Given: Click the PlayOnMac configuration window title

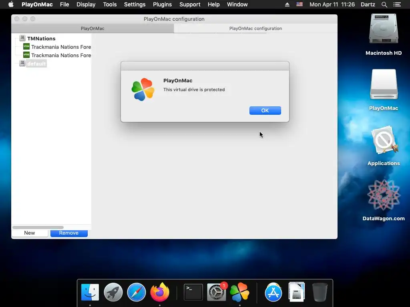Looking at the screenshot, I should [x=174, y=19].
